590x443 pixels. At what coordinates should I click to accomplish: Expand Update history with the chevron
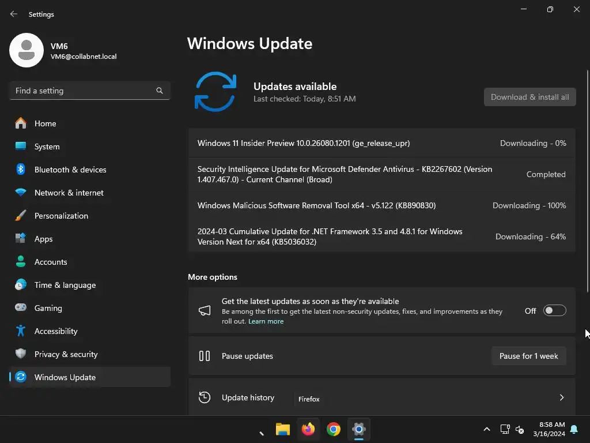562,397
